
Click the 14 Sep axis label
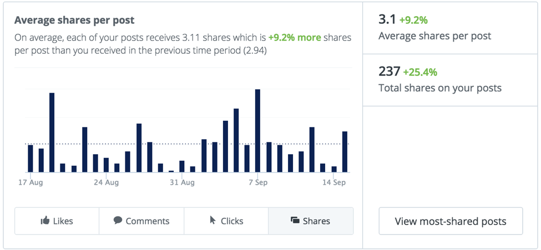pyautogui.click(x=334, y=182)
